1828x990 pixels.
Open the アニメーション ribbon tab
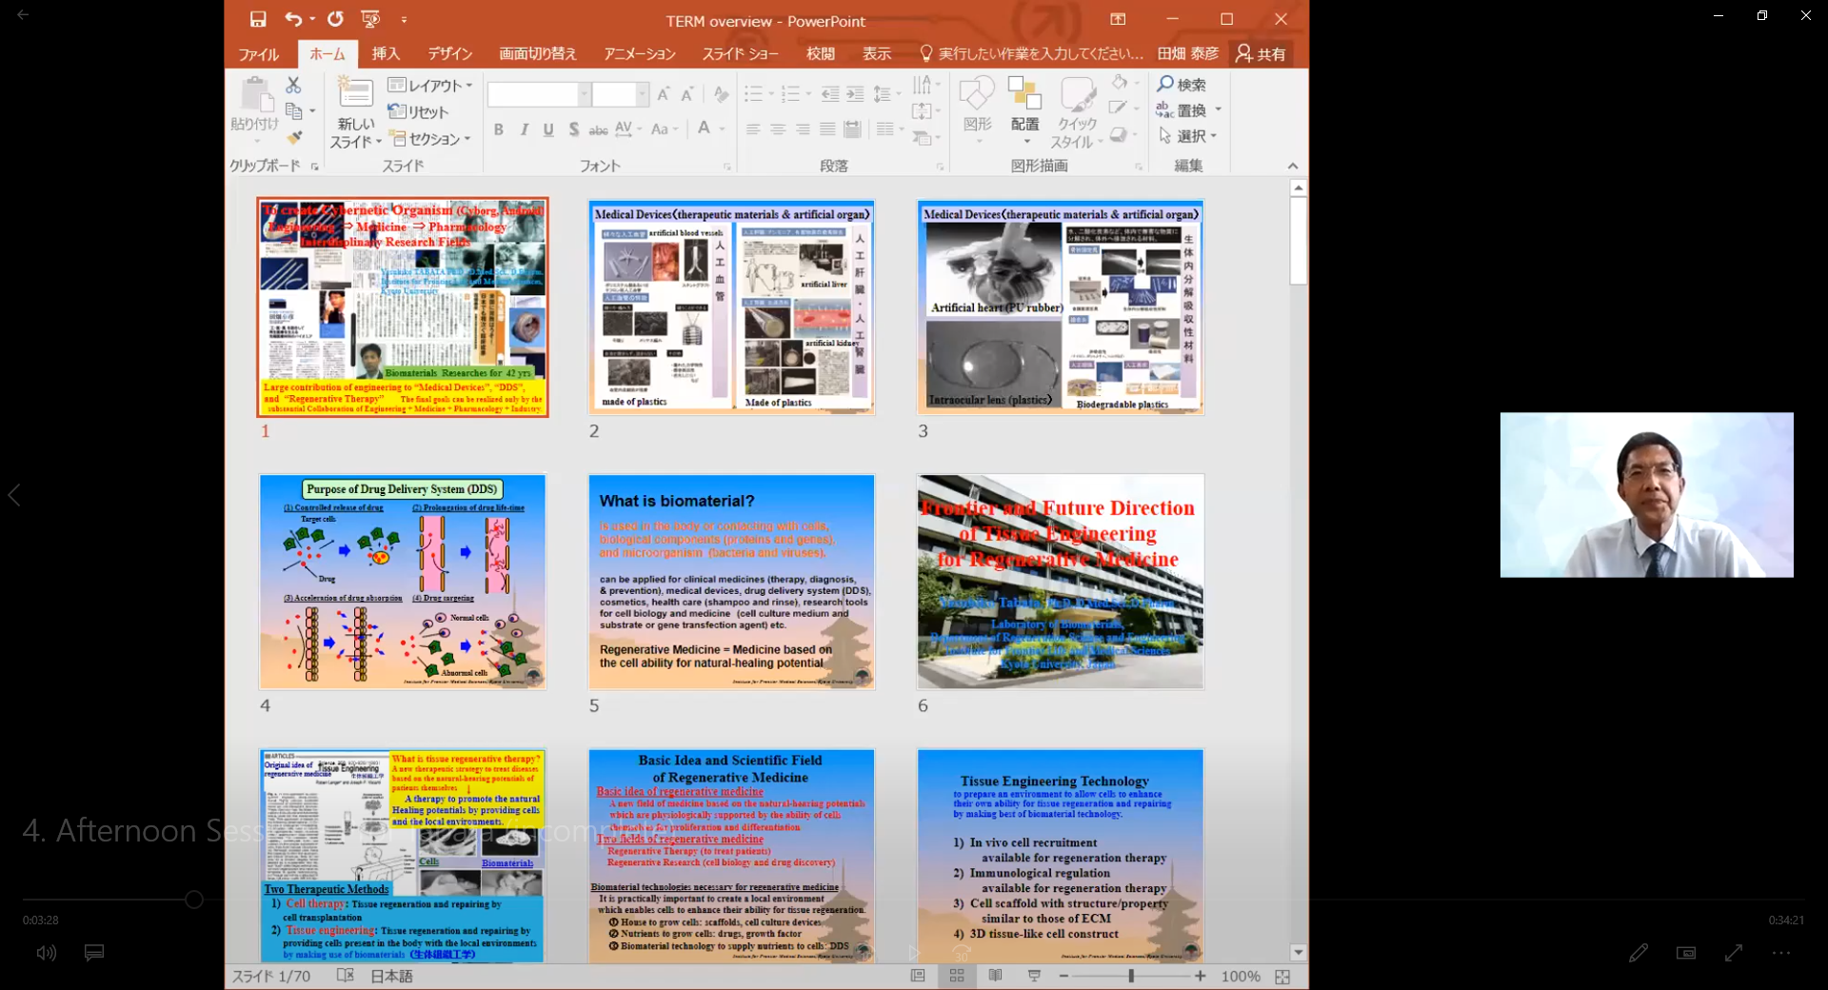[x=640, y=53]
